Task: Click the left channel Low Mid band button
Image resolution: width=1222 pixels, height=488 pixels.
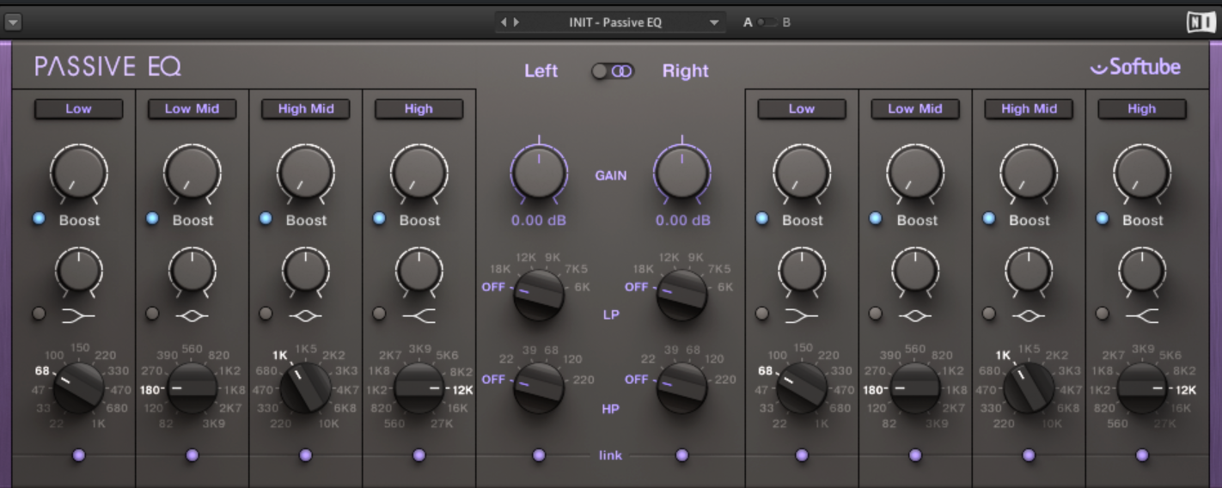Action: [x=192, y=108]
